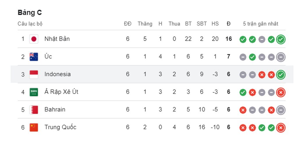The width and height of the screenshot is (297, 146).
Task: Click the 5 trận gần nhất header
Action: click(261, 24)
